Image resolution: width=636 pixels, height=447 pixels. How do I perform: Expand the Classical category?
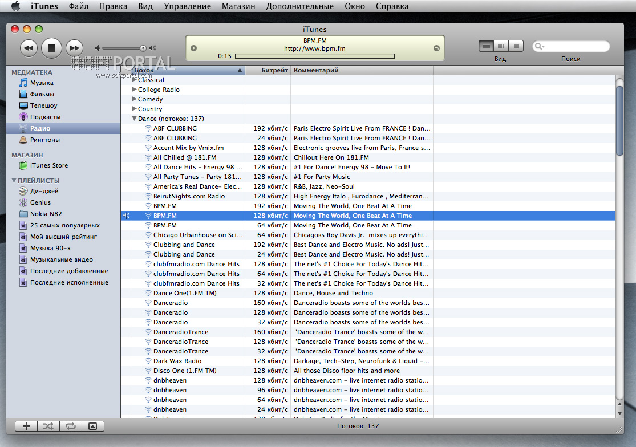(x=135, y=80)
